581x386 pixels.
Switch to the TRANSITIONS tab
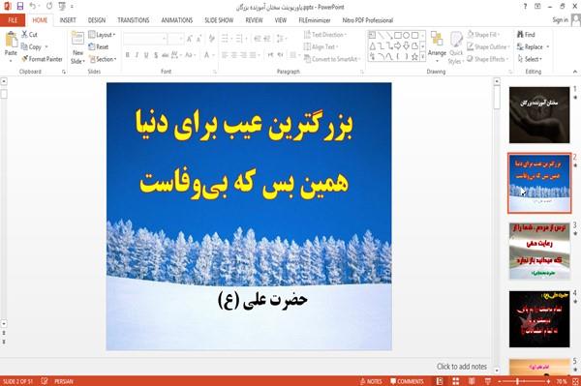click(134, 20)
